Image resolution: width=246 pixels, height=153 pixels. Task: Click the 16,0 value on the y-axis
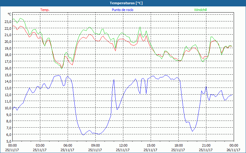click(8, 68)
